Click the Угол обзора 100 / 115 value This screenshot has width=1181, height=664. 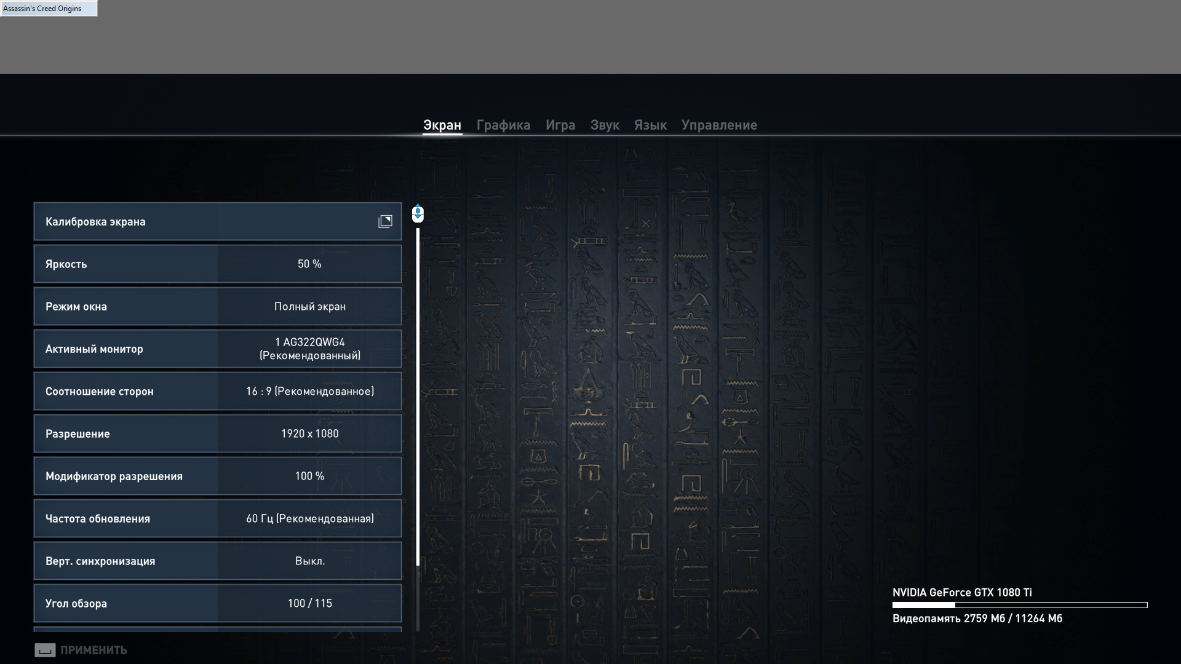(309, 603)
